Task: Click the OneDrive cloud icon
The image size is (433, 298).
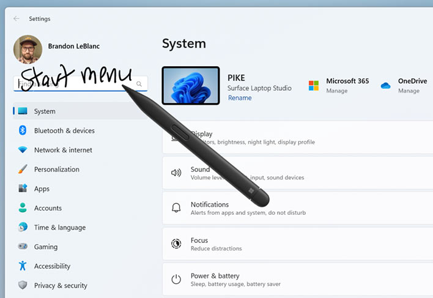Action: pyautogui.click(x=385, y=86)
